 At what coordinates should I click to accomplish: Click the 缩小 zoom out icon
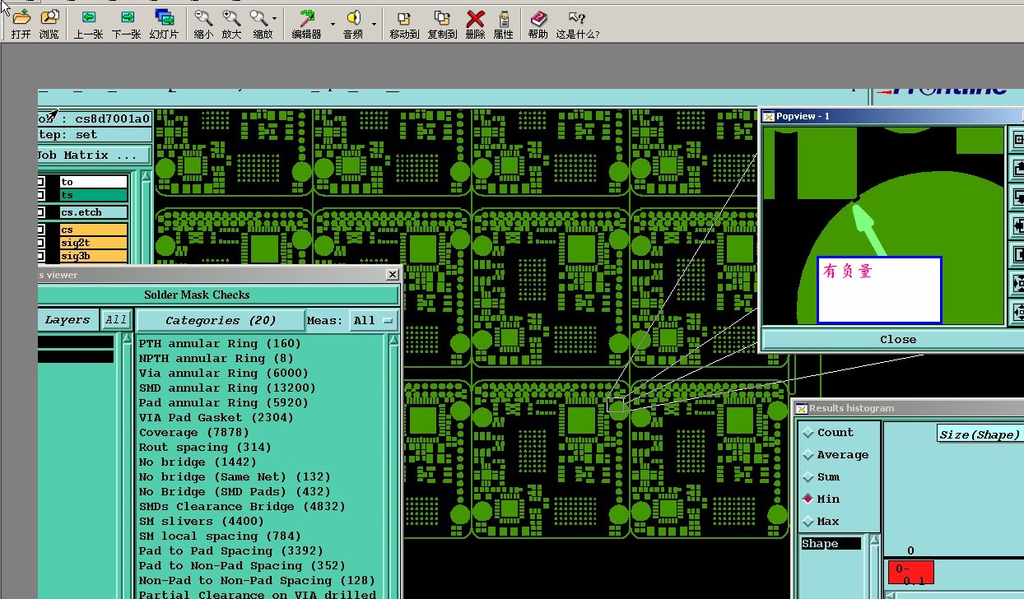tap(202, 18)
